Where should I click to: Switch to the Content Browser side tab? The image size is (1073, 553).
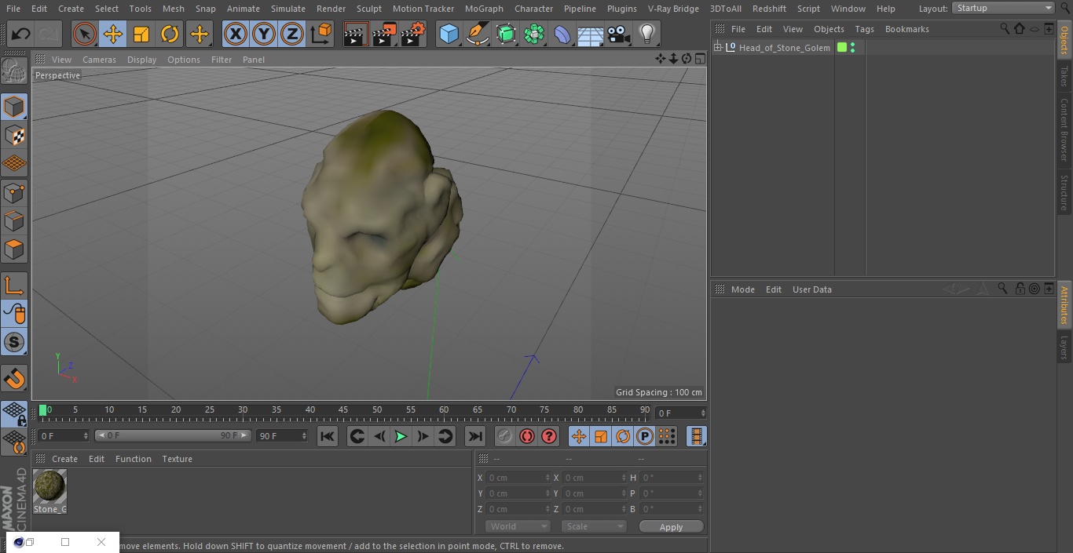(1064, 129)
